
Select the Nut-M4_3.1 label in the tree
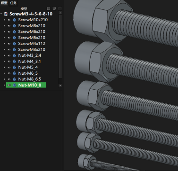pos(29,62)
